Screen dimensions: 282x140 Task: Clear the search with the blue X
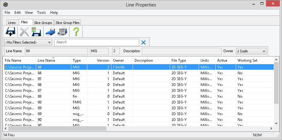click(x=143, y=42)
